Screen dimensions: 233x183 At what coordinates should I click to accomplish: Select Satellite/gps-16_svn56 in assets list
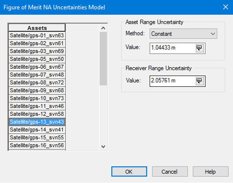37,145
